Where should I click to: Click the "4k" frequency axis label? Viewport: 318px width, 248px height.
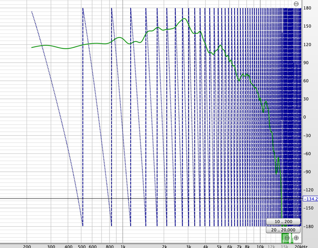pyautogui.click(x=206, y=246)
